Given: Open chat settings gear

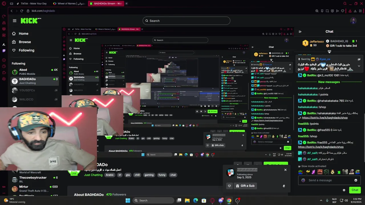Looking at the screenshot, I should point(344,190).
